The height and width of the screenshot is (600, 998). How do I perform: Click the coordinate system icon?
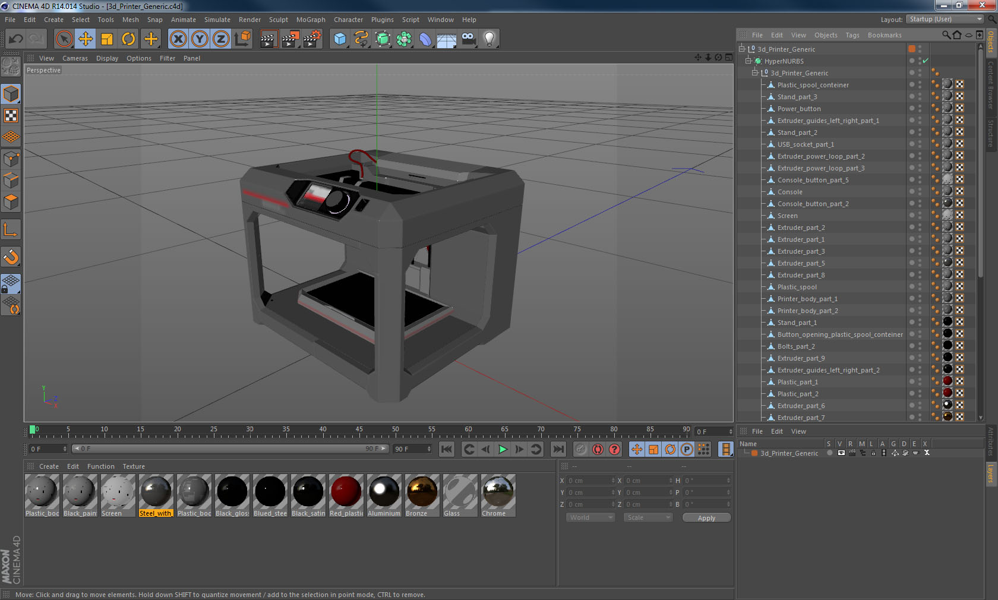tap(242, 39)
